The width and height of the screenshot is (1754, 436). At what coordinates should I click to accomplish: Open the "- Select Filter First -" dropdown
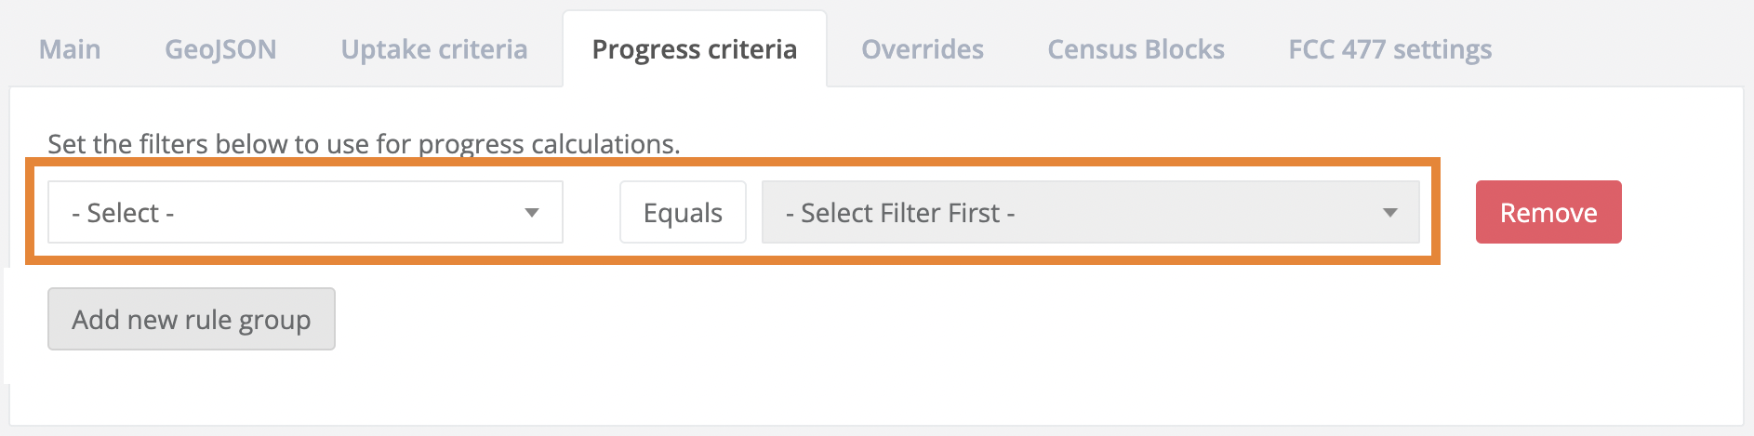(x=1070, y=213)
